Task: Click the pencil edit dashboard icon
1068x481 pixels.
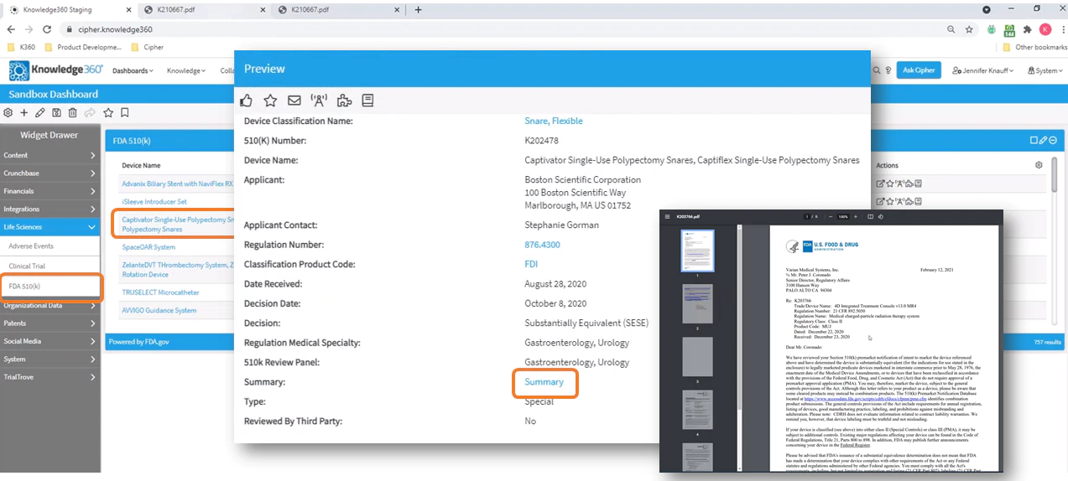Action: pos(40,112)
